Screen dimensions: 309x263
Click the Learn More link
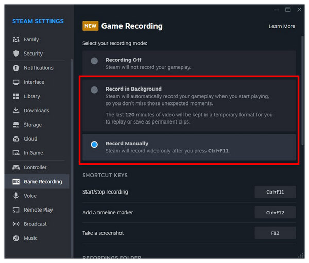click(x=282, y=26)
